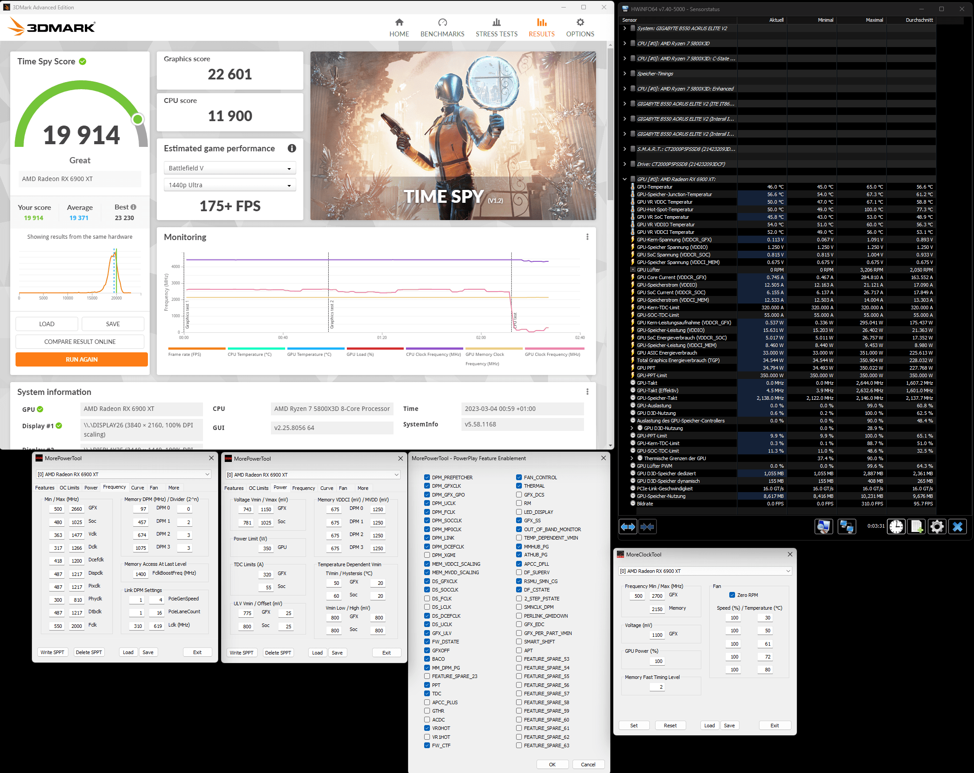The width and height of the screenshot is (974, 773).
Task: Click Write SPPT in left MorePowerTool
Action: [52, 652]
